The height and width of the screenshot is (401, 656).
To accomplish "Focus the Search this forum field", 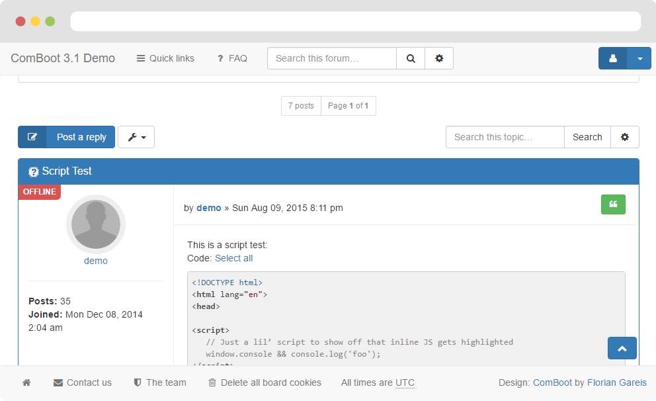I will pos(332,58).
